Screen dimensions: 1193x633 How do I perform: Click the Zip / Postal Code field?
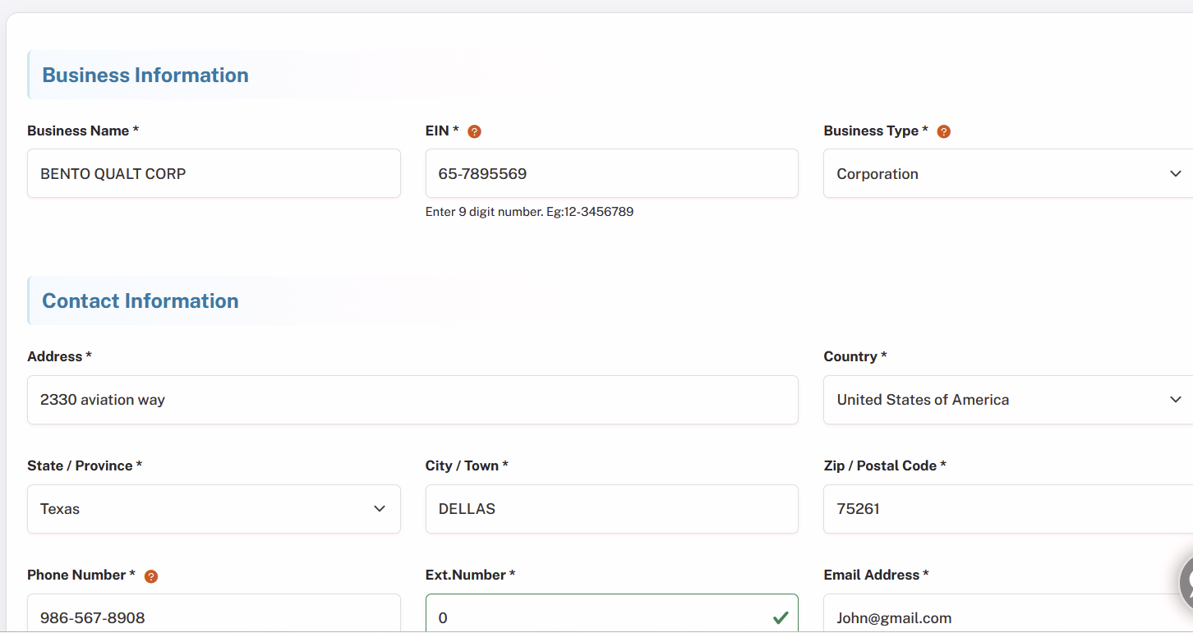pyautogui.click(x=1008, y=509)
